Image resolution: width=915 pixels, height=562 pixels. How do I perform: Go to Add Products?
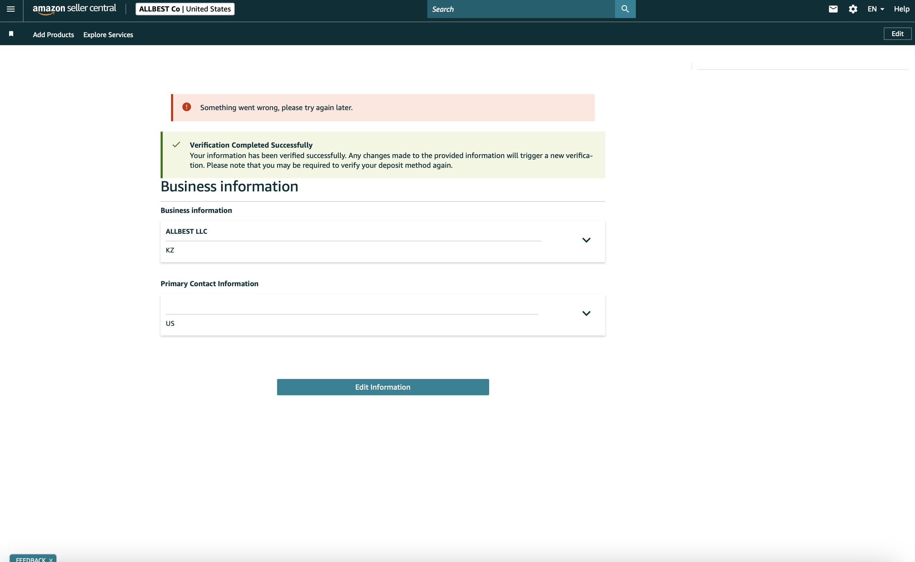pos(54,35)
